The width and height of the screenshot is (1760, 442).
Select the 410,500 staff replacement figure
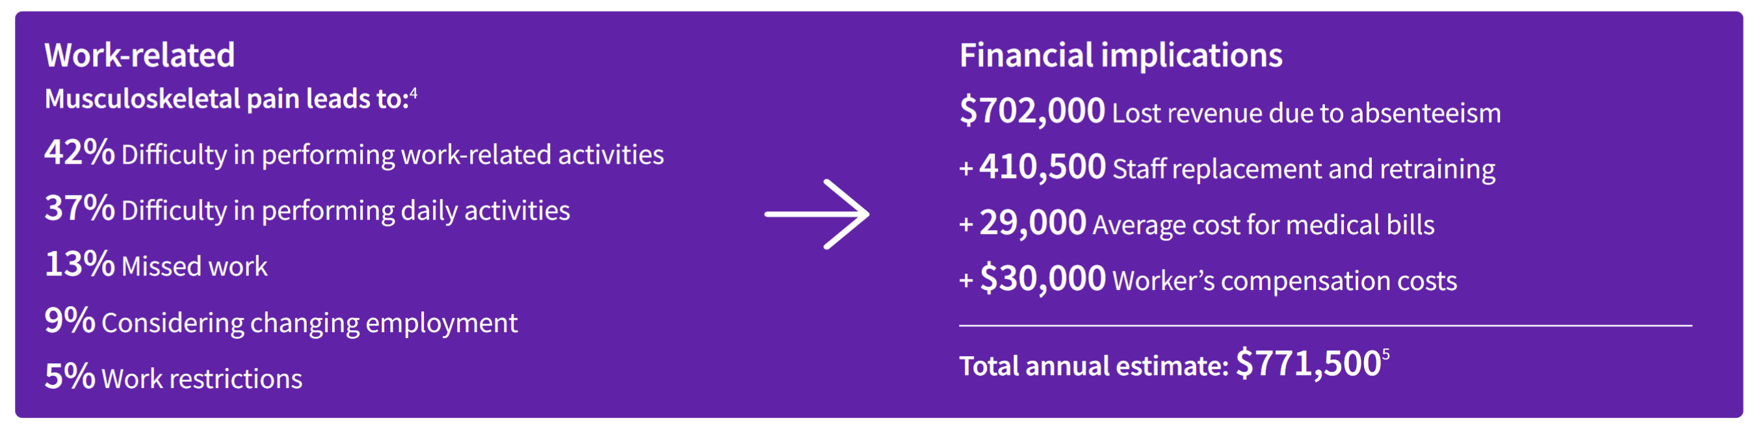point(1042,167)
